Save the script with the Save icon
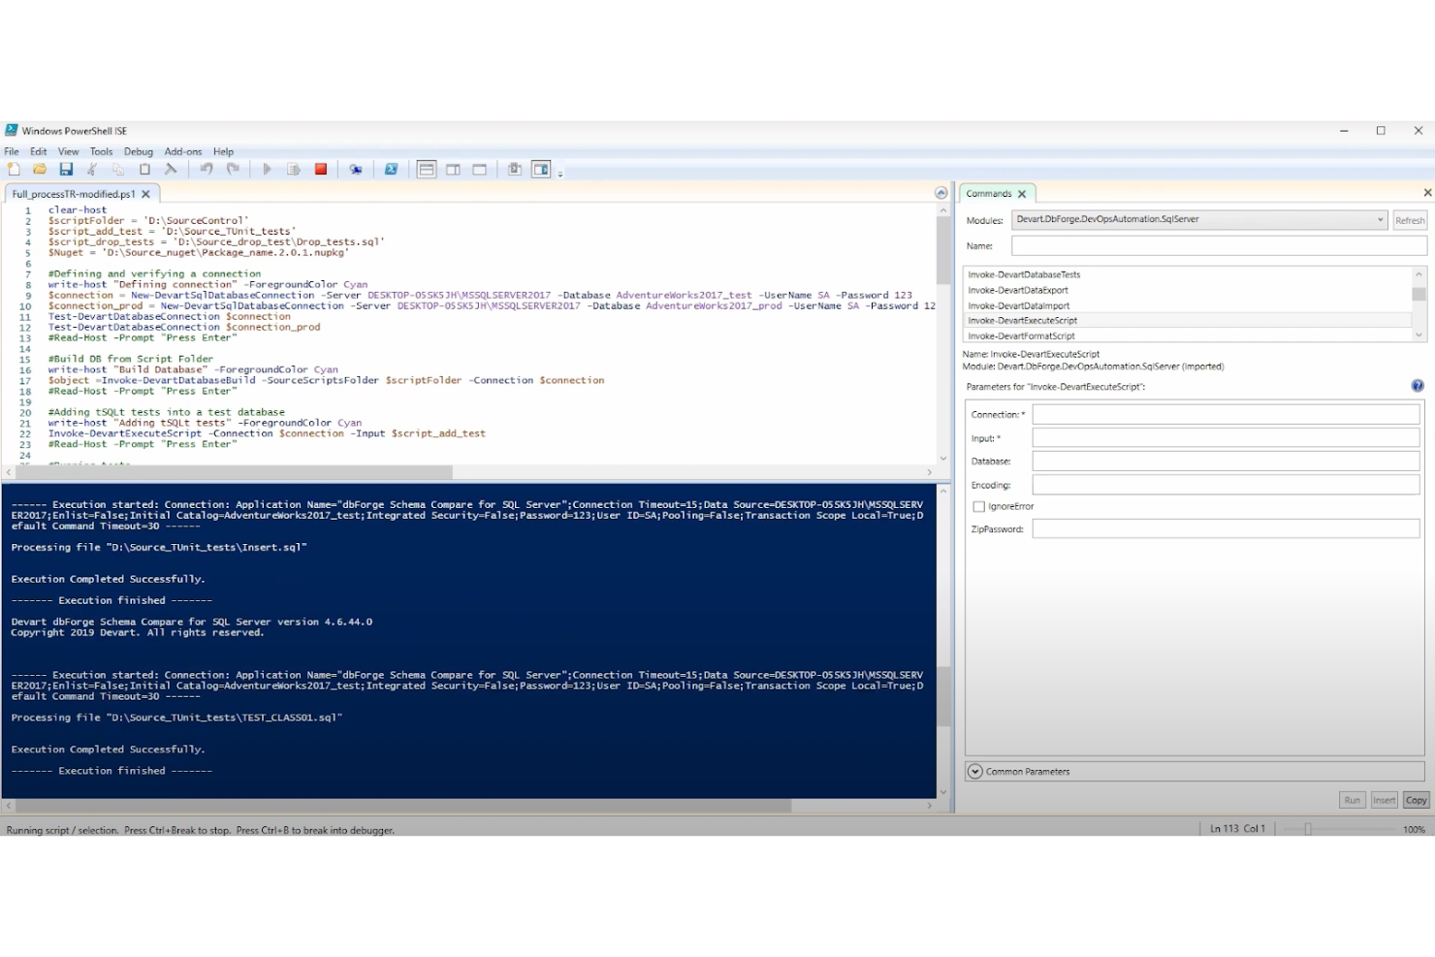This screenshot has width=1435, height=957. click(x=66, y=169)
